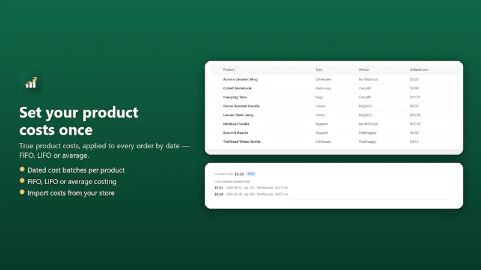Click the $3.90 cost for Cobalt Notebook
Image resolution: width=481 pixels, height=270 pixels.
click(414, 88)
